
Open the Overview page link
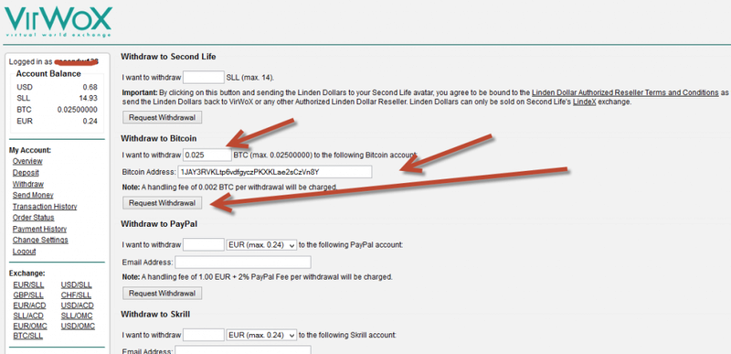(x=27, y=161)
